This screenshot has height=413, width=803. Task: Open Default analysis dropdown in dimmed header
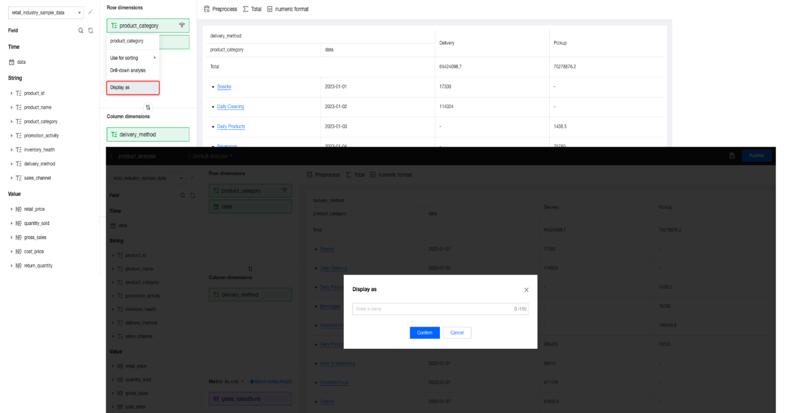click(x=212, y=156)
